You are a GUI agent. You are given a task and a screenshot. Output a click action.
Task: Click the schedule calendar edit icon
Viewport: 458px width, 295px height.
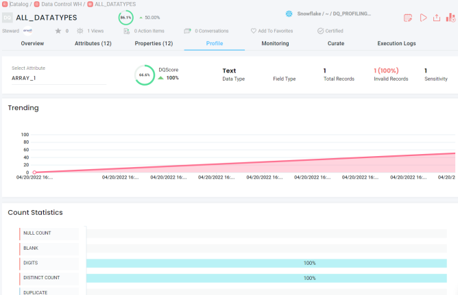(409, 18)
